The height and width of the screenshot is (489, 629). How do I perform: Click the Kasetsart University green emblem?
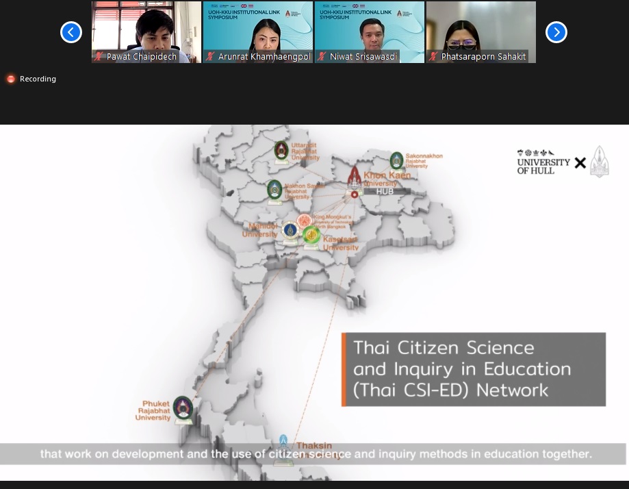coord(311,235)
